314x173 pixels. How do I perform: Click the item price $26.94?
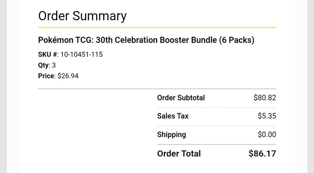click(x=68, y=76)
